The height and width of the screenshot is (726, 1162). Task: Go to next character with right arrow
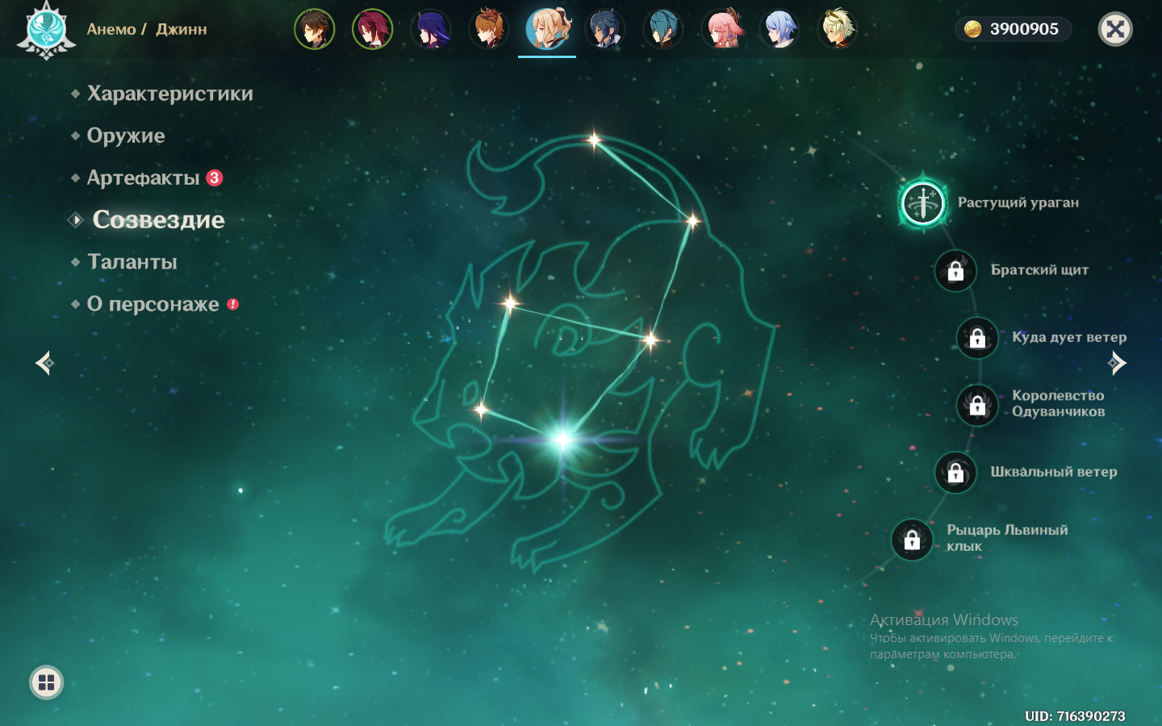[x=1118, y=363]
